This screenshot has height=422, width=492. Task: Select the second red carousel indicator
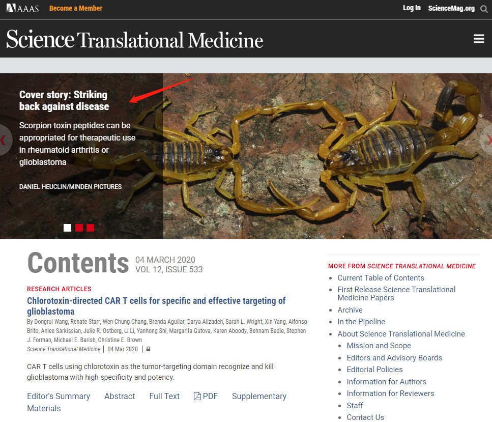point(79,228)
